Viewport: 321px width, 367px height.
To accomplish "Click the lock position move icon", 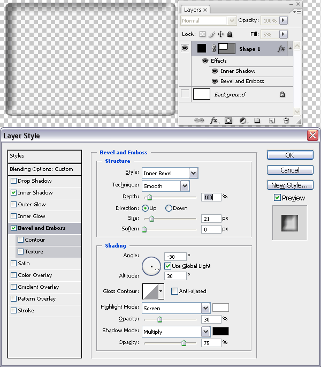I will point(220,34).
